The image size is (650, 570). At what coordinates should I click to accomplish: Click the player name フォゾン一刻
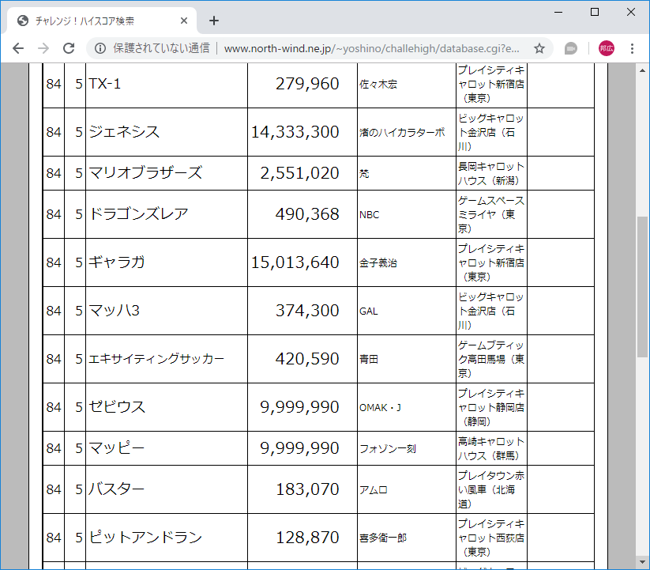(388, 448)
